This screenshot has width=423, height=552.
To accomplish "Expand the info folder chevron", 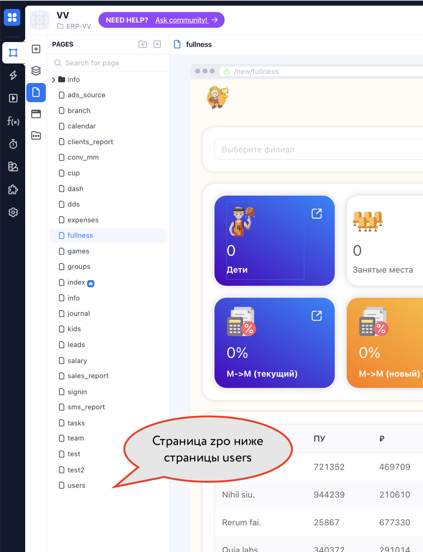I will tap(54, 80).
